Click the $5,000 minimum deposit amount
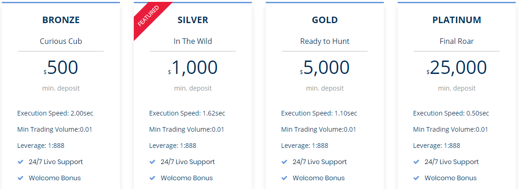Image resolution: width=519 pixels, height=189 pixels. tap(325, 67)
